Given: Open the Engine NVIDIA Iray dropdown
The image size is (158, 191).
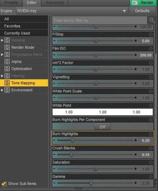Looking at the screenshot, I should tap(72, 11).
